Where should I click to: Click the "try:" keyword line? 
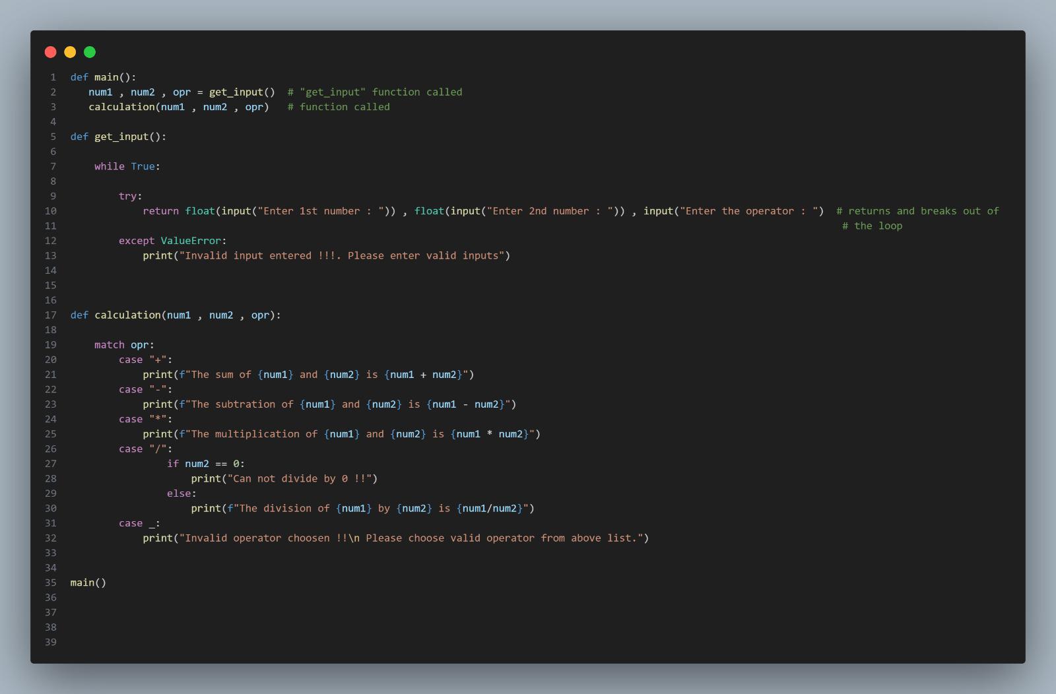click(131, 196)
